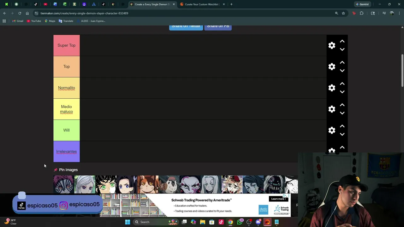
Task: Open YouTube bookmark
Action: click(x=34, y=21)
